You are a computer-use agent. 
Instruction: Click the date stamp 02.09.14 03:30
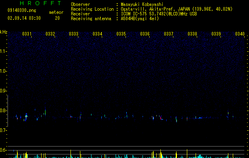tap(24, 18)
